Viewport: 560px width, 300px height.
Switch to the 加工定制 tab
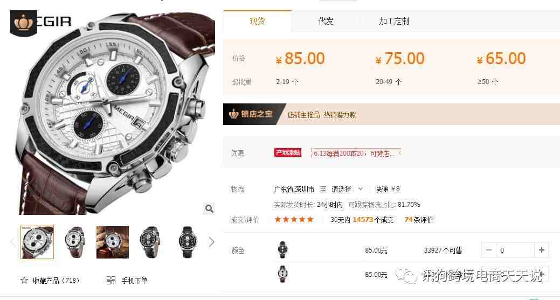(394, 22)
